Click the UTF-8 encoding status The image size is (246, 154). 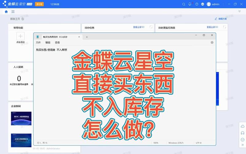tap(198, 143)
